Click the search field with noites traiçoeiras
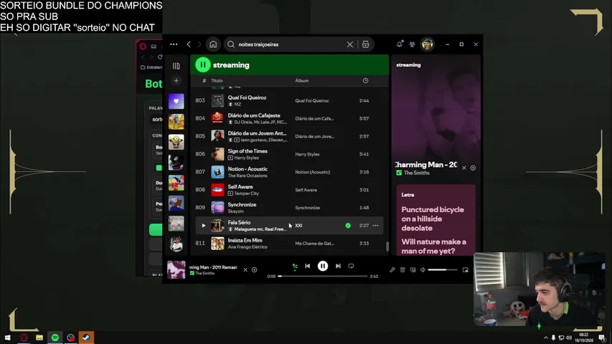This screenshot has height=344, width=612. tap(291, 44)
